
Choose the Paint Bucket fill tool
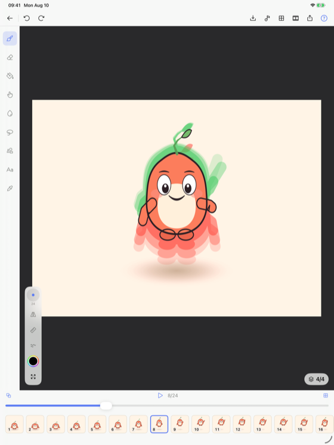point(10,76)
